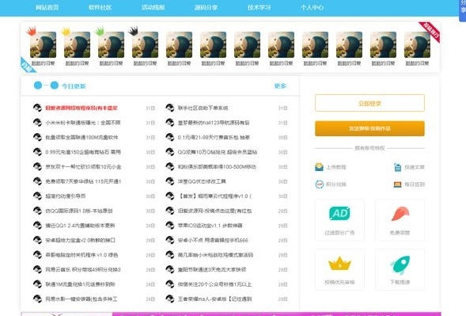
Task: Open the 重阳节联通送3天免流 post
Action: [212, 269]
